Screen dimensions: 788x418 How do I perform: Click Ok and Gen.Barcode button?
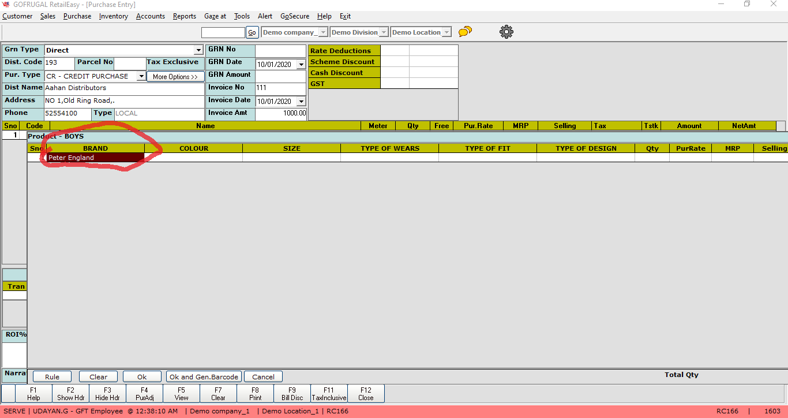coord(204,377)
